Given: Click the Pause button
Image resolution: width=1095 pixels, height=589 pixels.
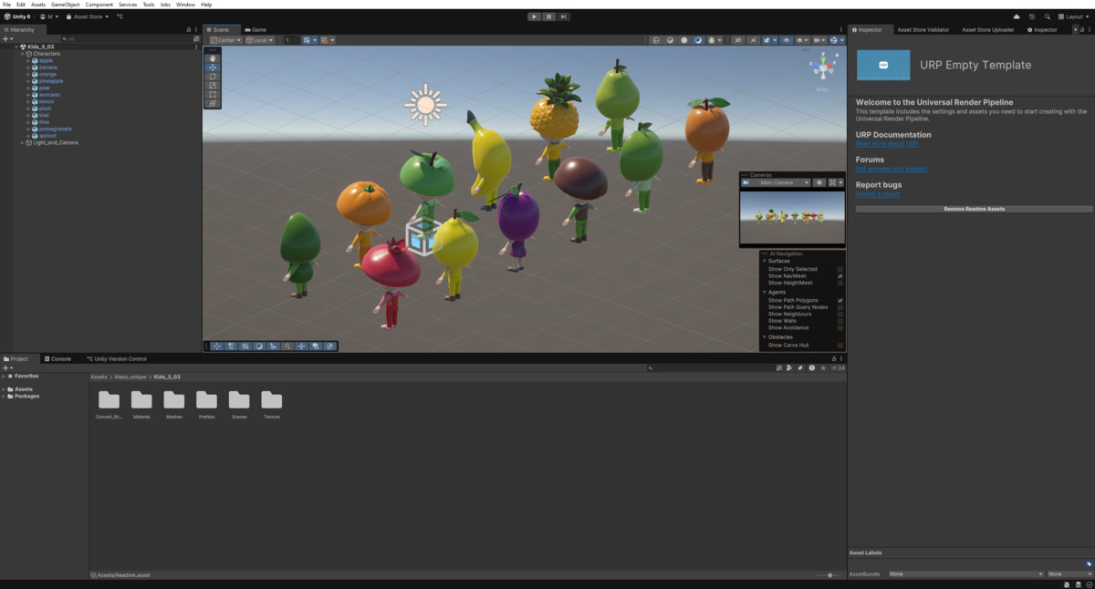Looking at the screenshot, I should tap(548, 16).
